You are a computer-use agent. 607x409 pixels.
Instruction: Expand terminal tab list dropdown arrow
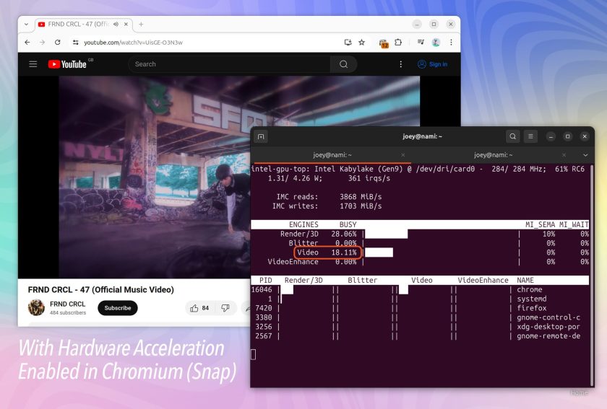(x=585, y=155)
